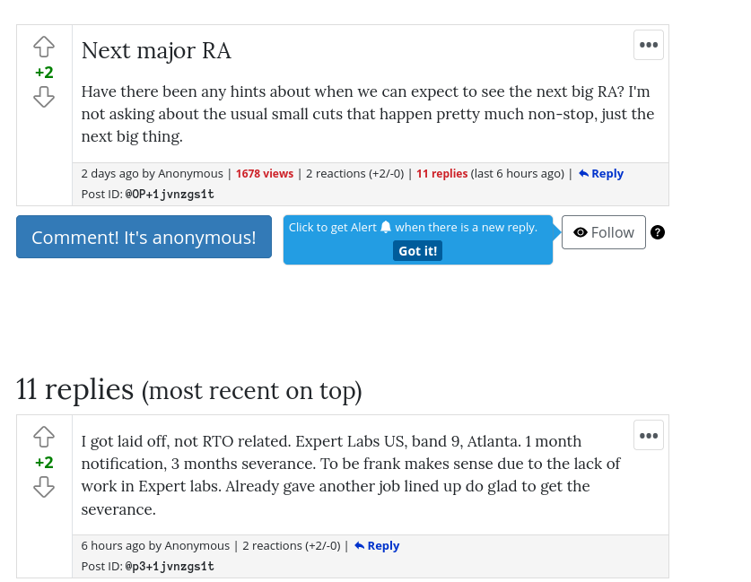Screen dimensions: 751x582
Task: Select the reply post ID @p3+1jvnzgs1t
Action: pos(170,567)
